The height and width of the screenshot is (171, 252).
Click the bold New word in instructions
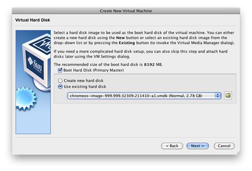pyautogui.click(x=121, y=38)
